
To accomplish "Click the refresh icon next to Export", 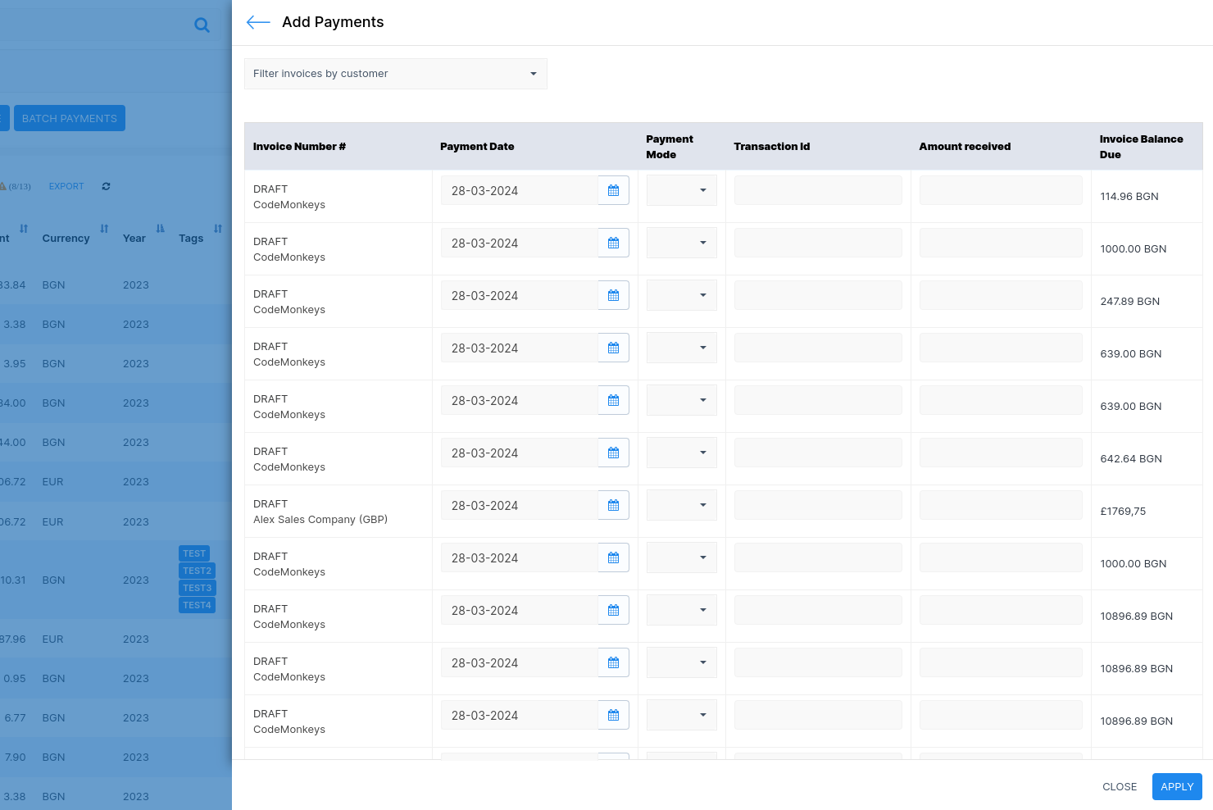I will (106, 186).
